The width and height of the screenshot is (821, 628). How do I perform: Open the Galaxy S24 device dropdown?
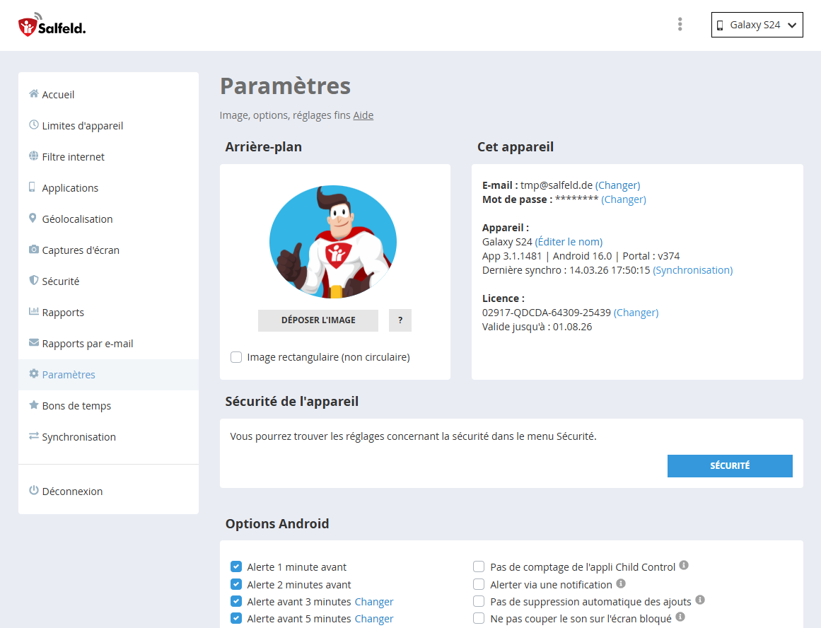pyautogui.click(x=757, y=25)
